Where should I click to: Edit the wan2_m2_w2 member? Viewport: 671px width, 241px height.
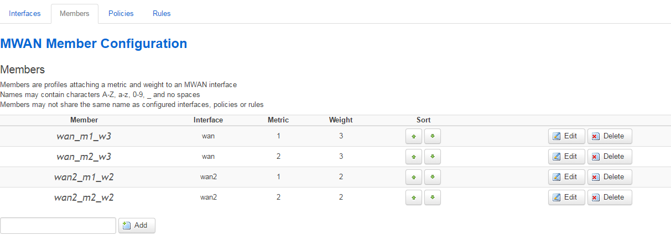tap(566, 197)
